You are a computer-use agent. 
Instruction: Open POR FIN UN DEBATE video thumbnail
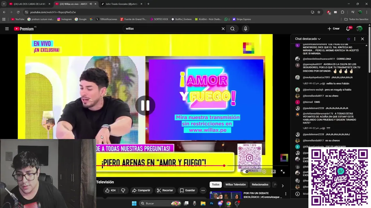(225, 195)
